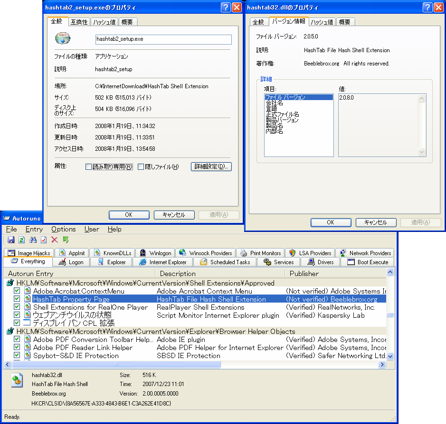The width and height of the screenshot is (446, 424).
Task: Uncheck Spybot-S&D IE Protection entry
Action: click(x=17, y=355)
